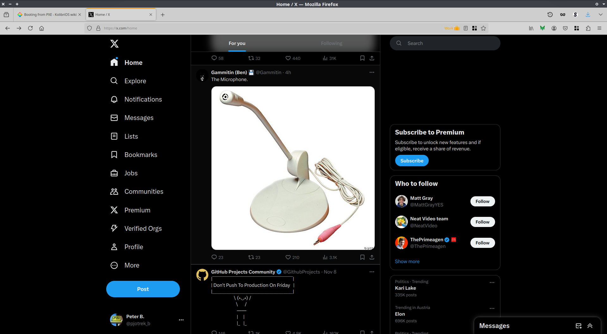Open Verified Orgs lightning icon
Viewport: 607px width, 334px height.
point(114,228)
